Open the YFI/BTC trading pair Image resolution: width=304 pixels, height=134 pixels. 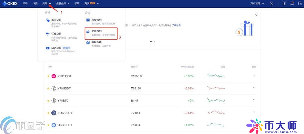[63, 101]
